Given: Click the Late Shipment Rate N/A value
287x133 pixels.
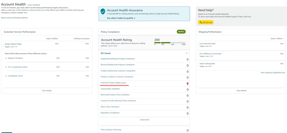Looking at the screenshot, I should click(282, 44).
